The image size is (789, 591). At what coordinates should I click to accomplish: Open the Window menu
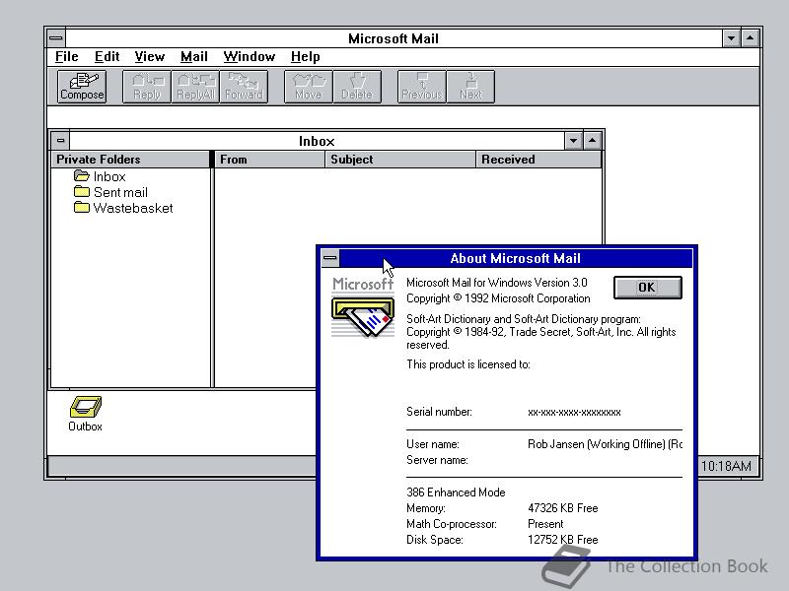250,57
